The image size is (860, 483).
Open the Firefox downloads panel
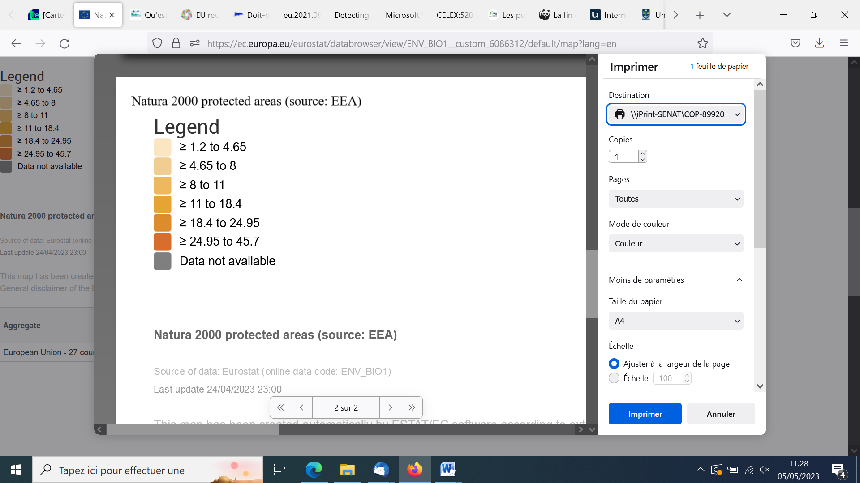coord(819,43)
